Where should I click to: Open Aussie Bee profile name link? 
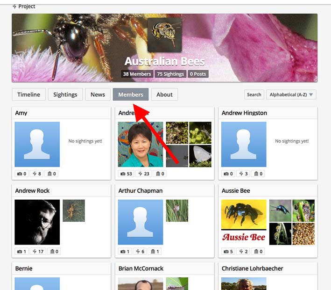coord(236,191)
